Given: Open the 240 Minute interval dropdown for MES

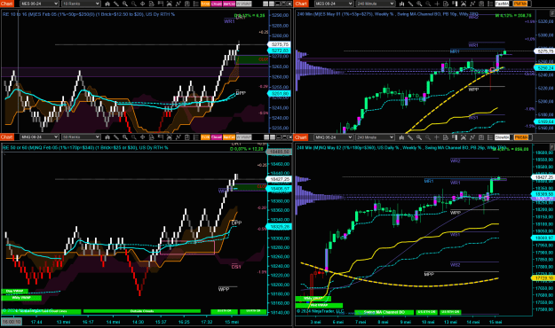Looking at the screenshot, I should pyautogui.click(x=376, y=4).
